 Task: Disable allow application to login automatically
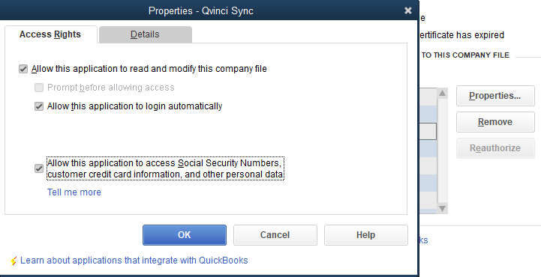[39, 106]
